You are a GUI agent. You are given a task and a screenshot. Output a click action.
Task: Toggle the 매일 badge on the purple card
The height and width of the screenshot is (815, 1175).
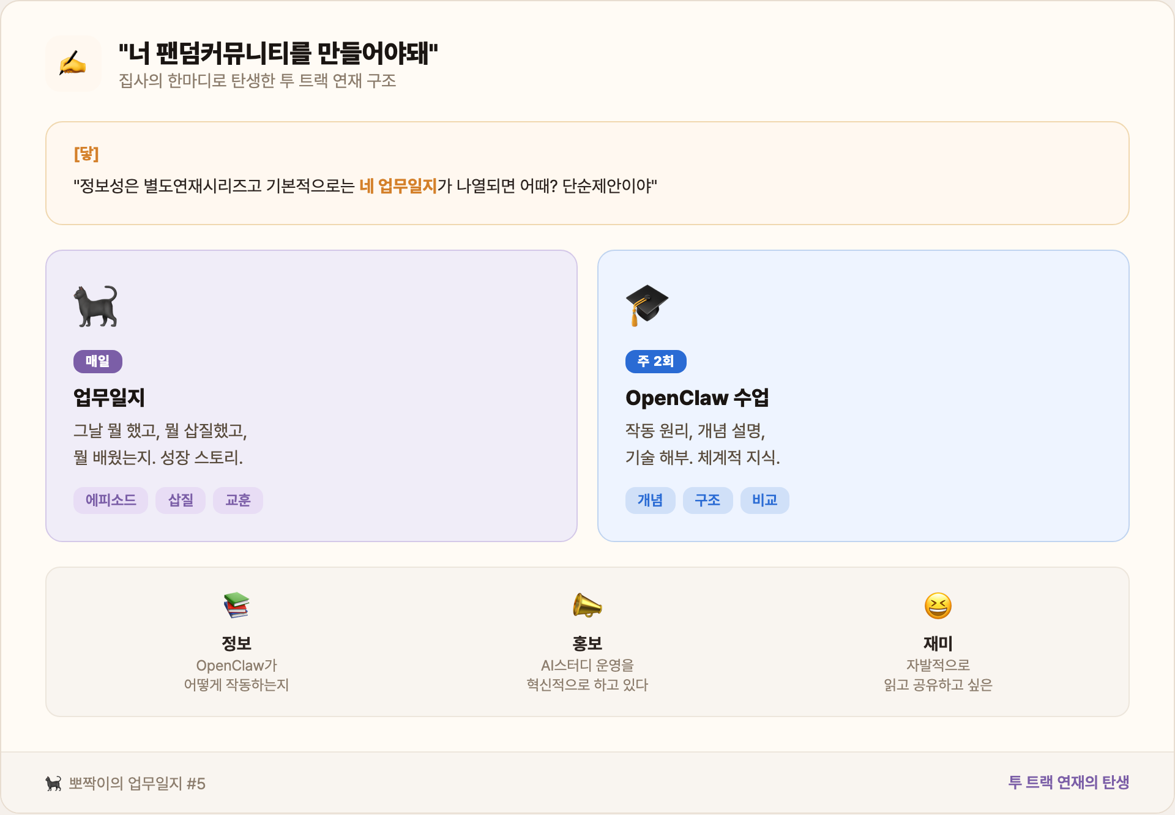(x=97, y=361)
